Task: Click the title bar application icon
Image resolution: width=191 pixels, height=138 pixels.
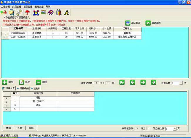Action: 1,2
